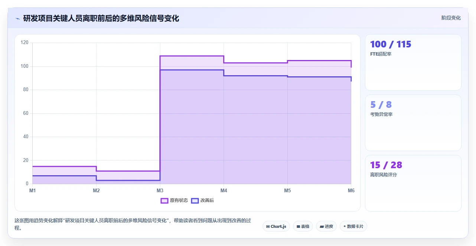Click the 80 y-axis tick label
The image size is (476, 246).
coord(26,90)
